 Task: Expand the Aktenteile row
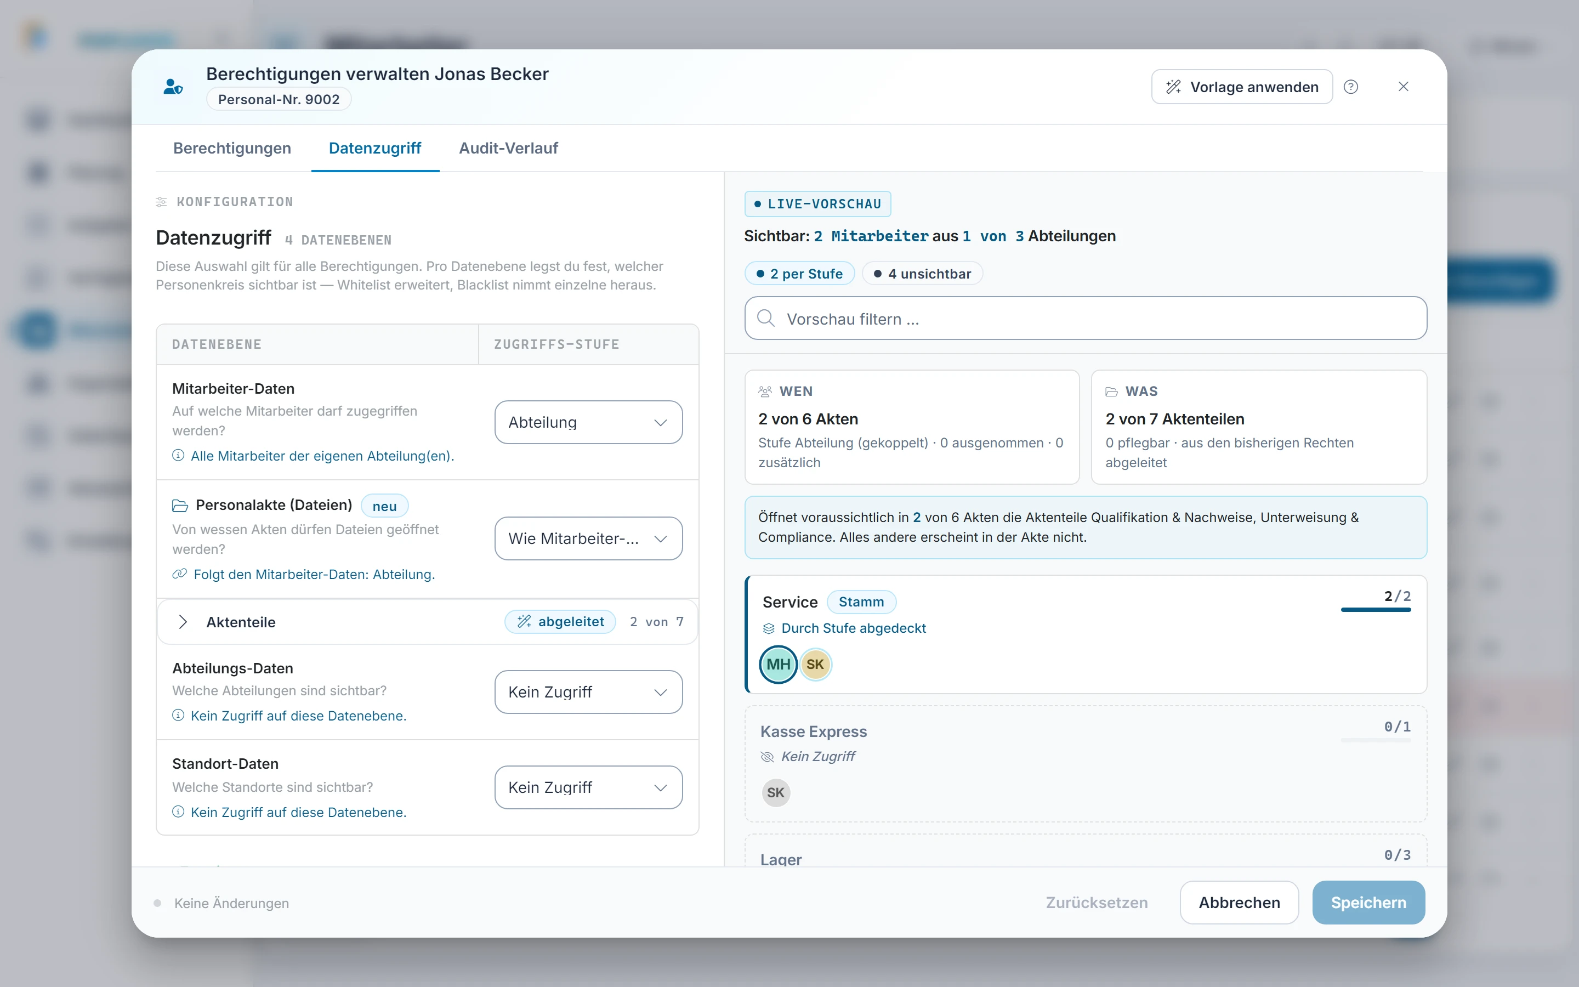428,622
